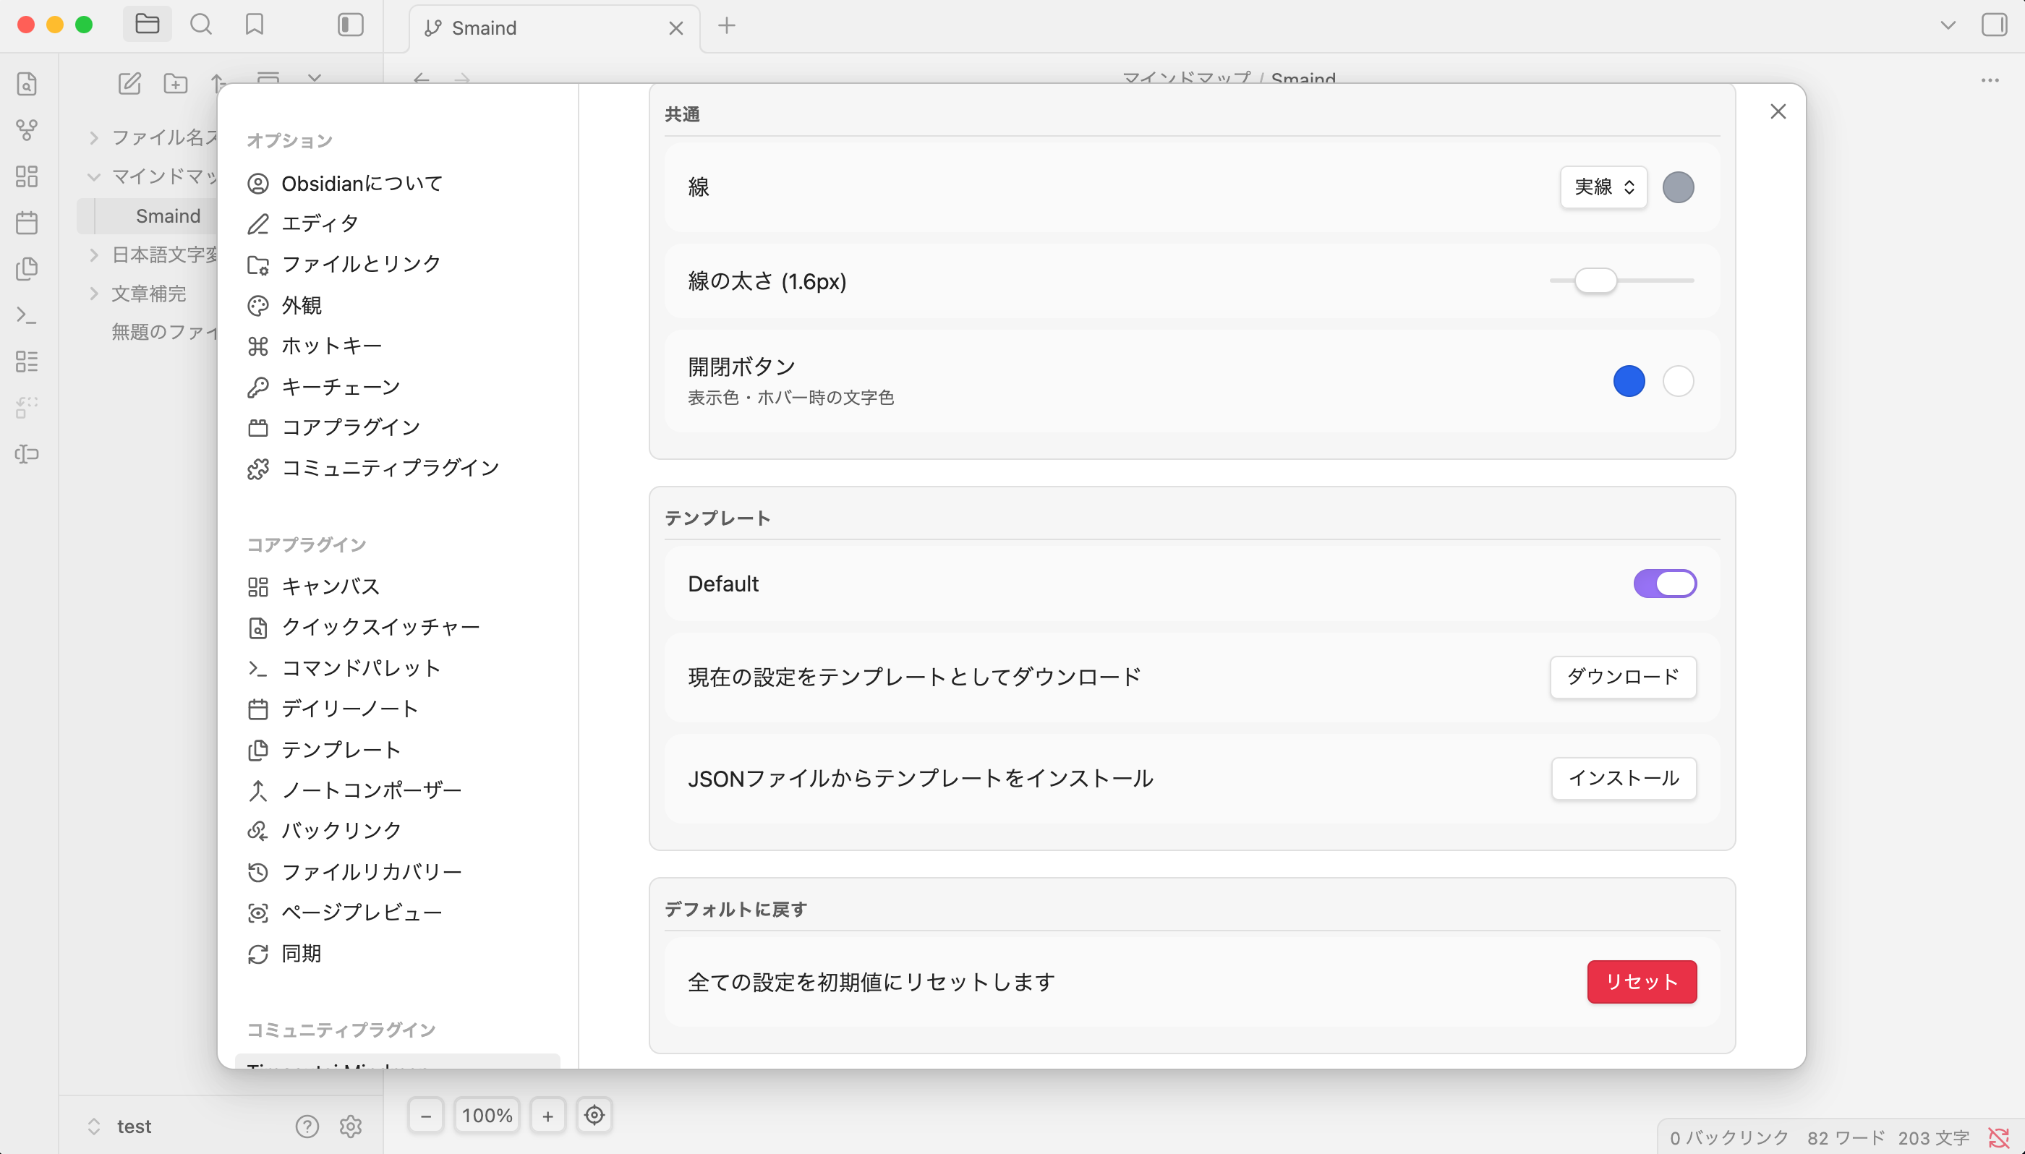Close the settings dialog with X

coord(1778,112)
